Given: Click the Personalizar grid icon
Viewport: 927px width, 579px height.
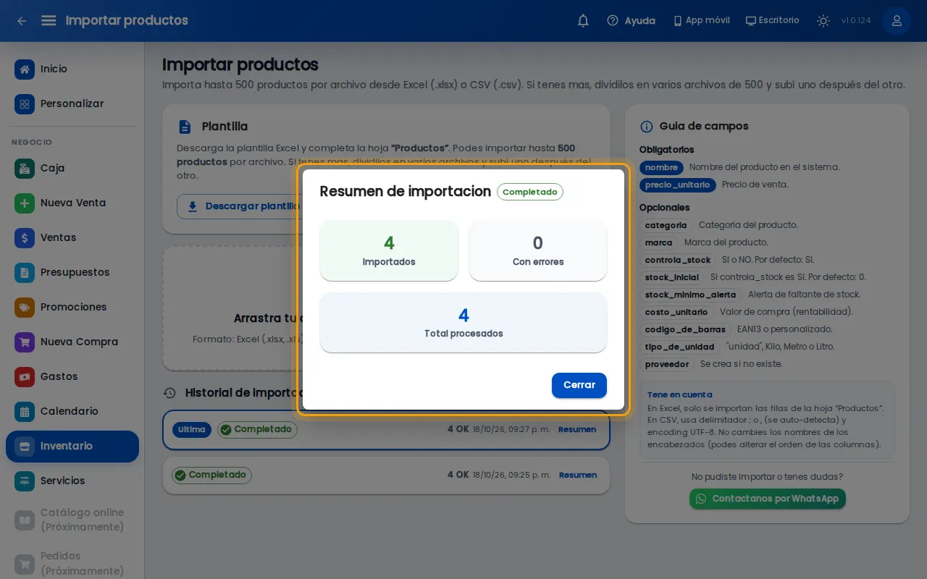Looking at the screenshot, I should (25, 103).
